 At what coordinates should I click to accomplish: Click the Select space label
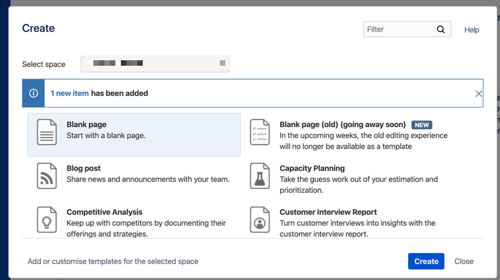[44, 64]
